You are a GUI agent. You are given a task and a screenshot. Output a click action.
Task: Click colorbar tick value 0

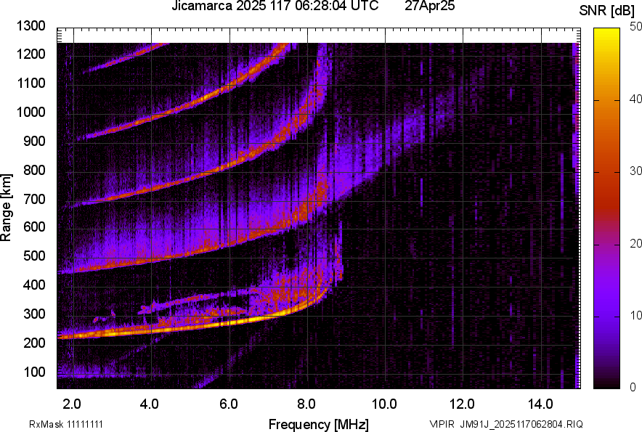click(x=633, y=387)
